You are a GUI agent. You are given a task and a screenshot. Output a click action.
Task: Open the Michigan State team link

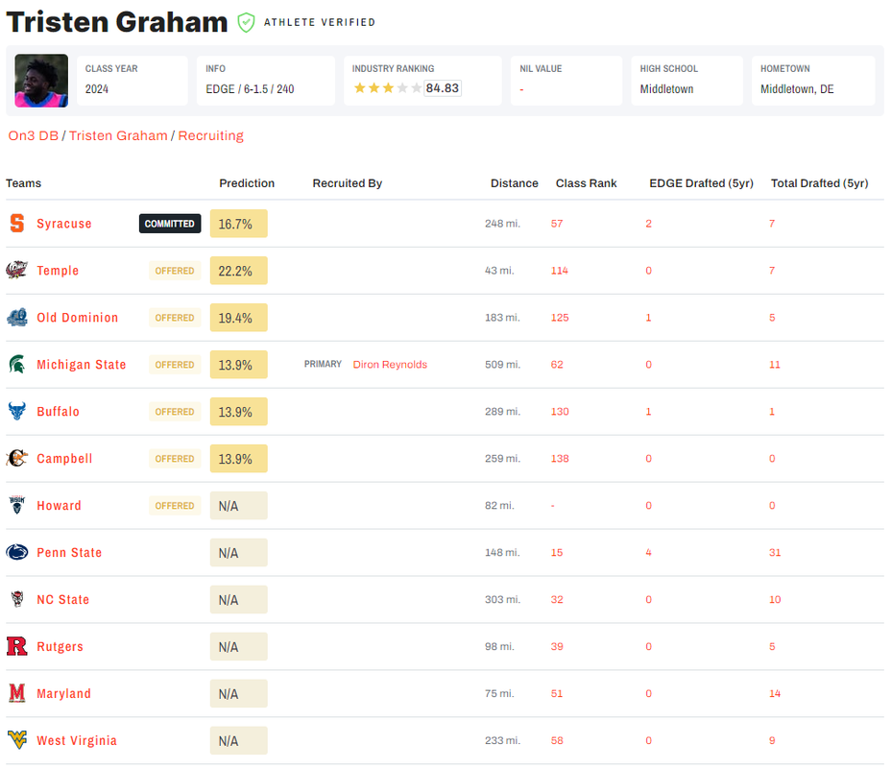[82, 365]
